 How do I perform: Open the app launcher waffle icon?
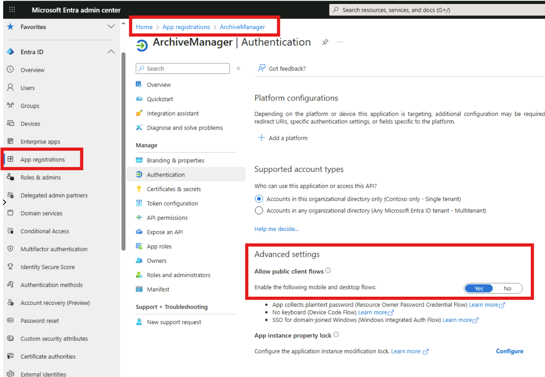pos(12,10)
